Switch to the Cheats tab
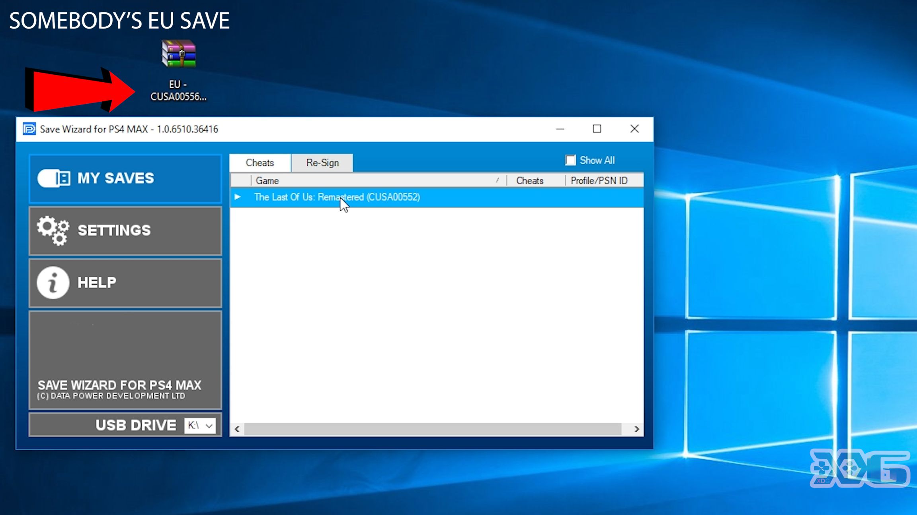 [x=260, y=163]
